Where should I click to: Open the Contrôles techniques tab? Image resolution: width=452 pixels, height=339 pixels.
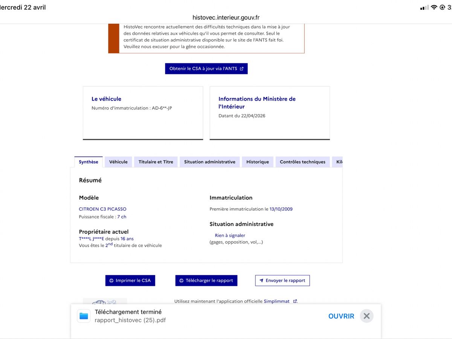click(x=303, y=162)
